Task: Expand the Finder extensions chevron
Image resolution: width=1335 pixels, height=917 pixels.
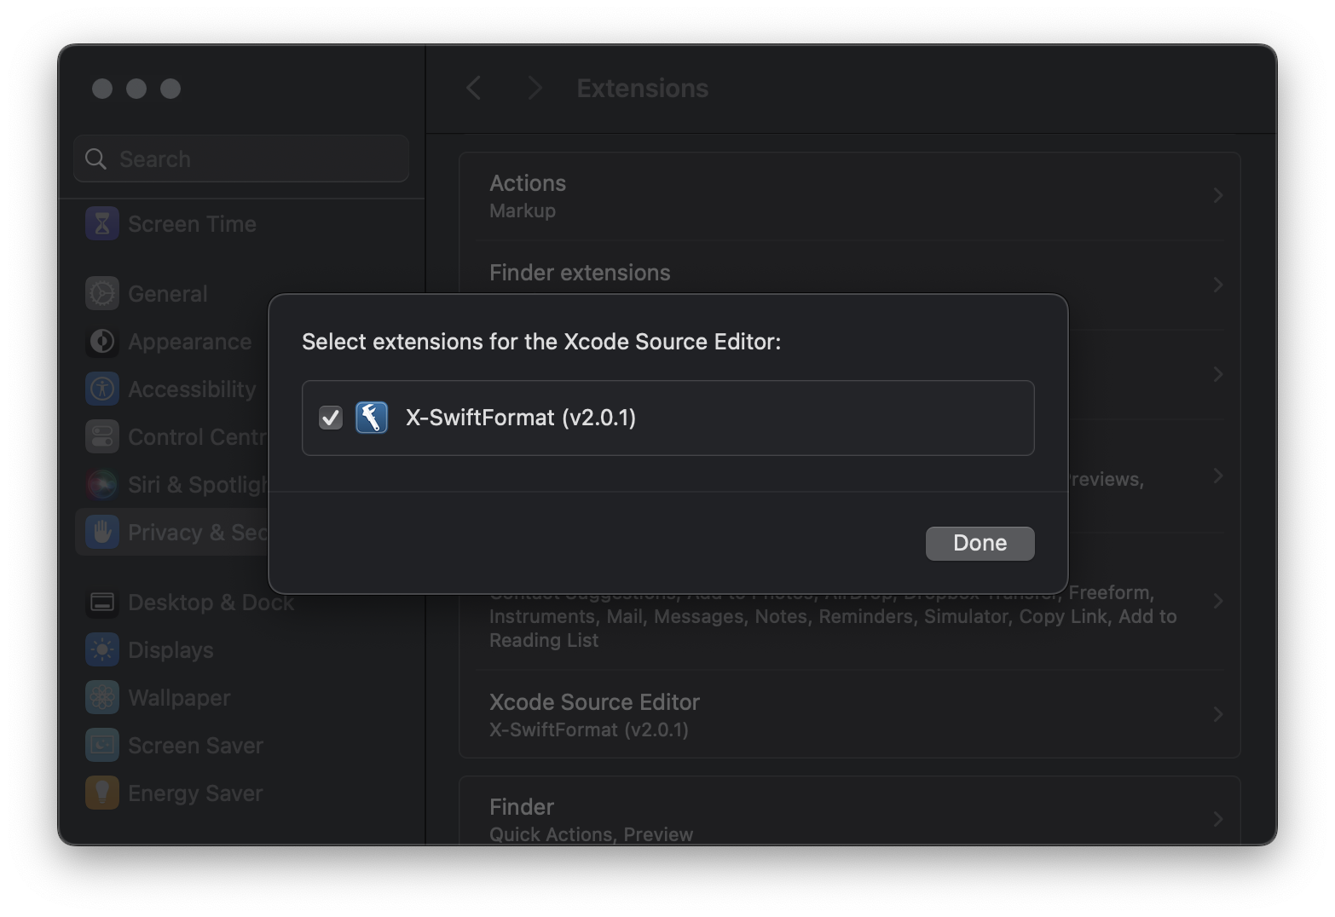Action: point(1218,285)
